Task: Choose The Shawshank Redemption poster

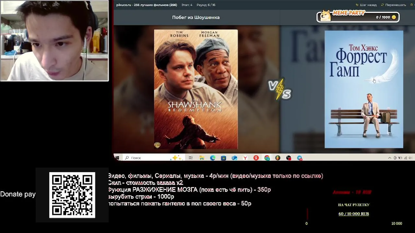Action: pyautogui.click(x=196, y=89)
